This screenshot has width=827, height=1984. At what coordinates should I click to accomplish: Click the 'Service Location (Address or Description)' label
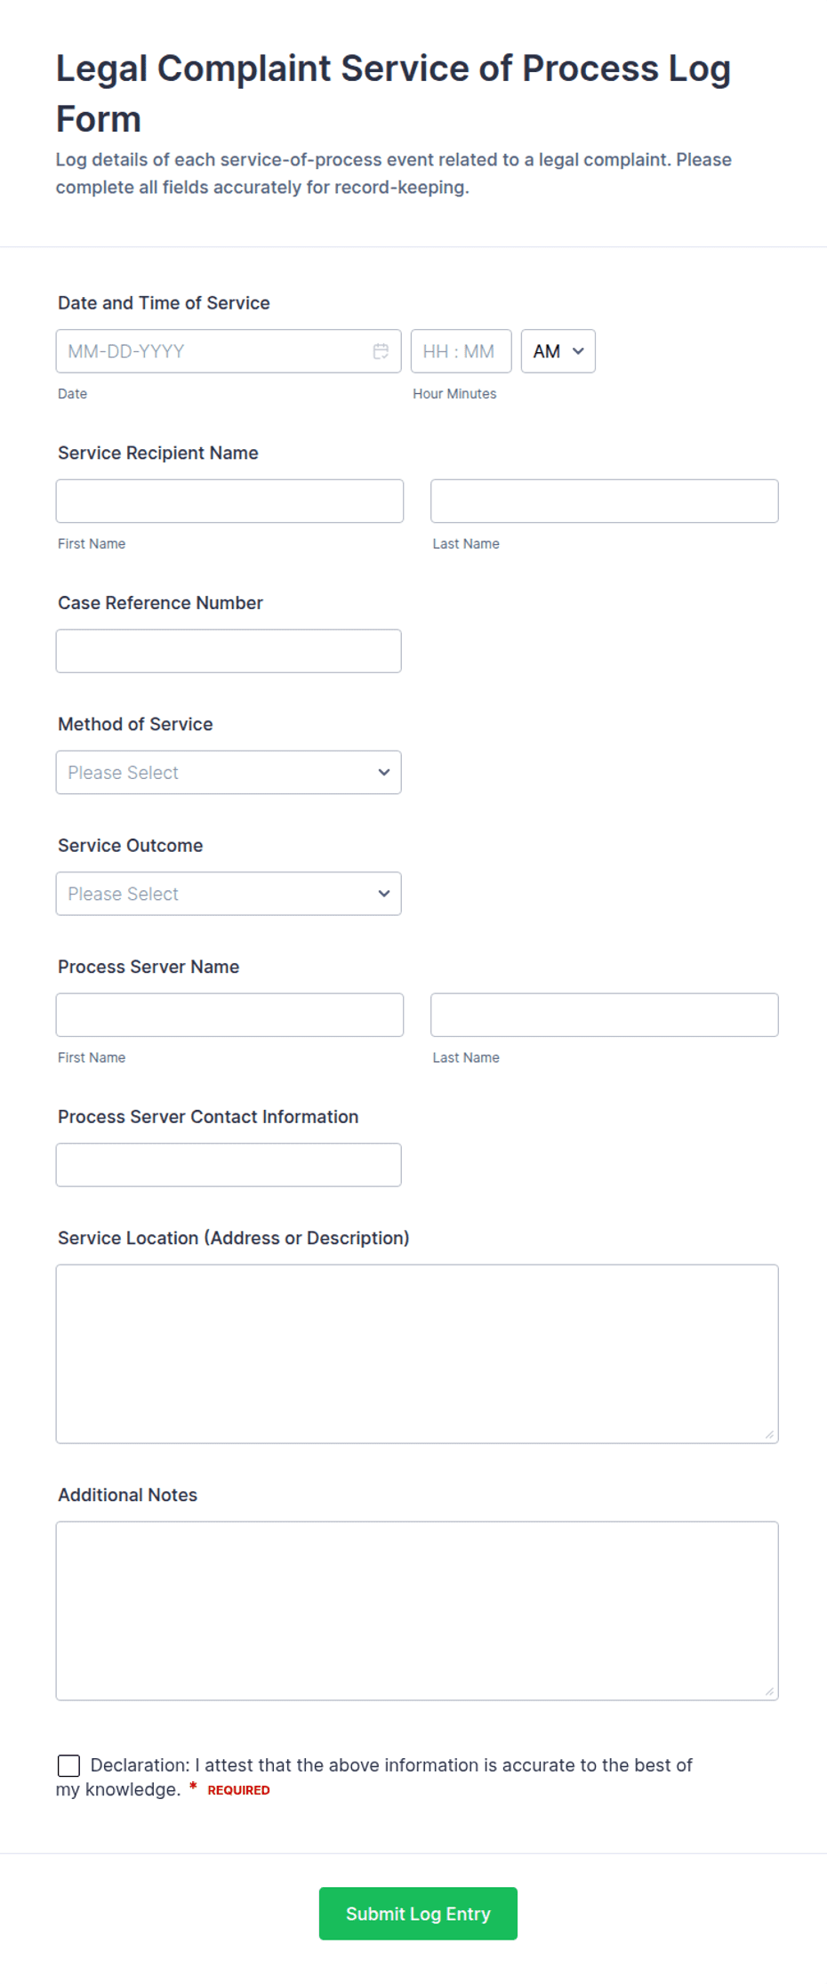click(x=234, y=1238)
